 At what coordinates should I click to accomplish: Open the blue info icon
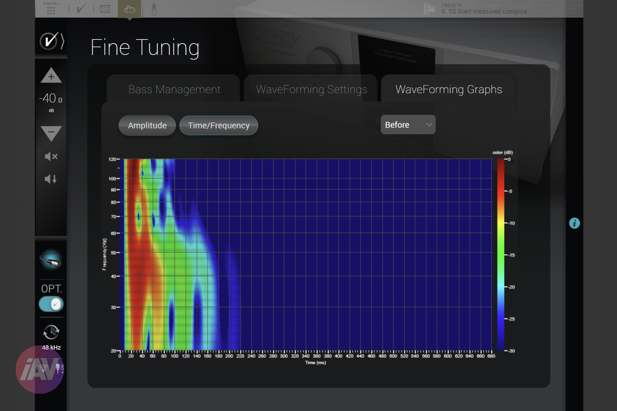click(574, 223)
